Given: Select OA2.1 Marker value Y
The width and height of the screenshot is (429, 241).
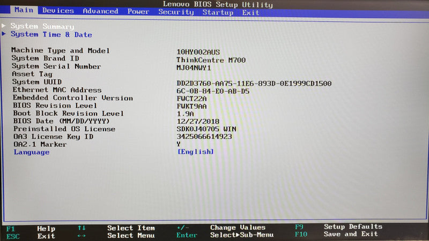Looking at the screenshot, I should pos(179,144).
